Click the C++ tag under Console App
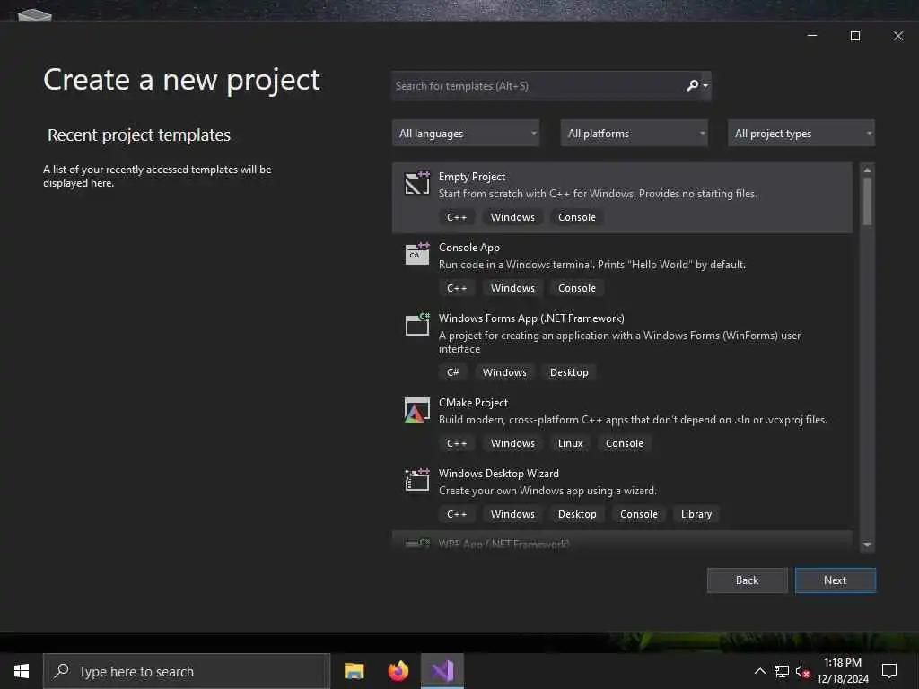Screen dimensions: 919x689 (x=457, y=288)
